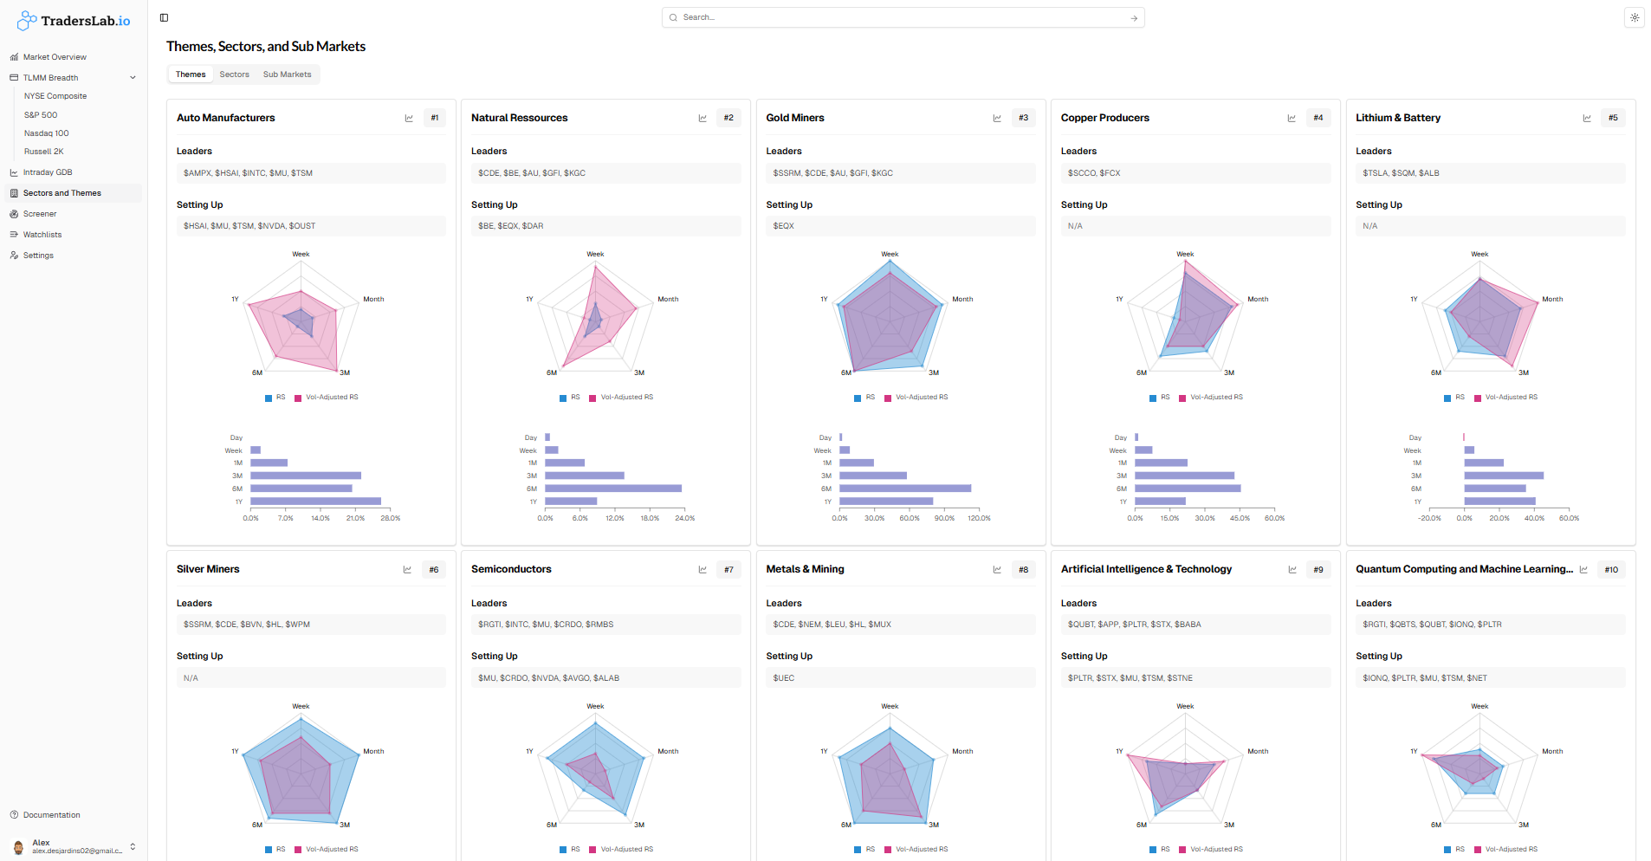Image resolution: width=1651 pixels, height=861 pixels.
Task: Switch theme with the sun icon
Action: coord(1634,17)
